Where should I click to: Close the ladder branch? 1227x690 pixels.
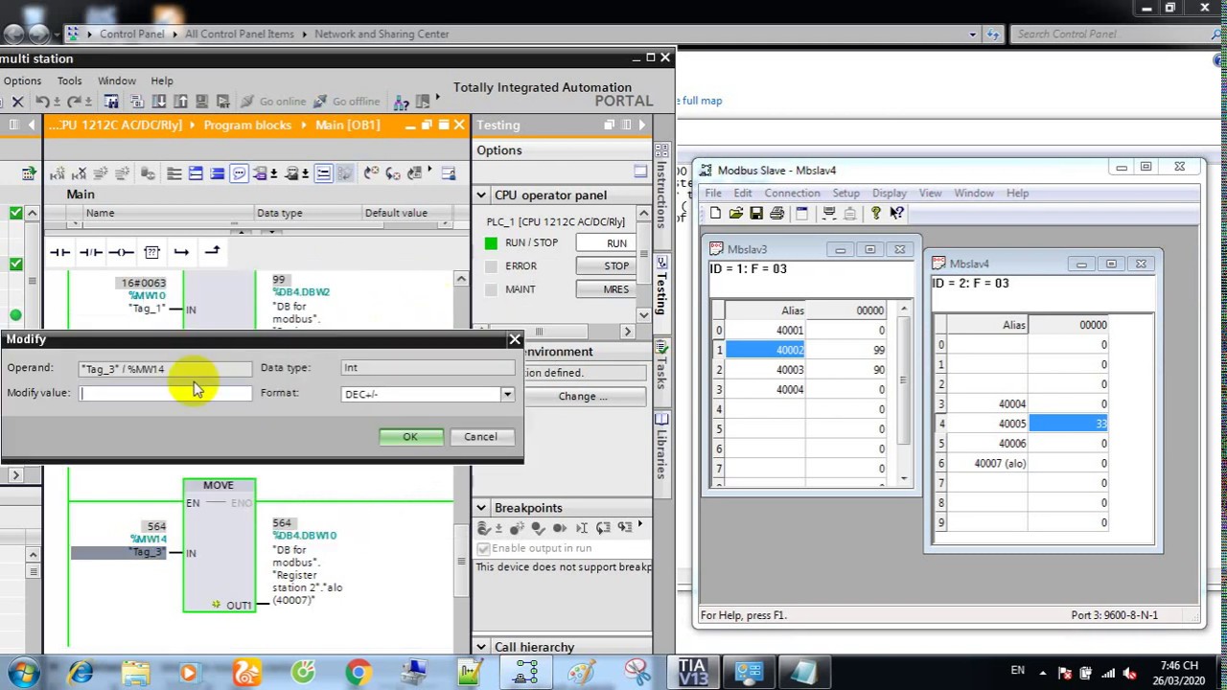[212, 252]
